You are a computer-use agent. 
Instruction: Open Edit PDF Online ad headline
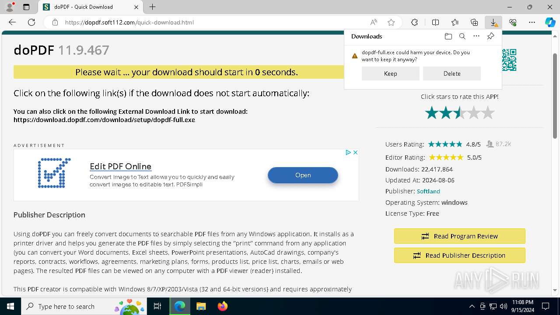(120, 166)
